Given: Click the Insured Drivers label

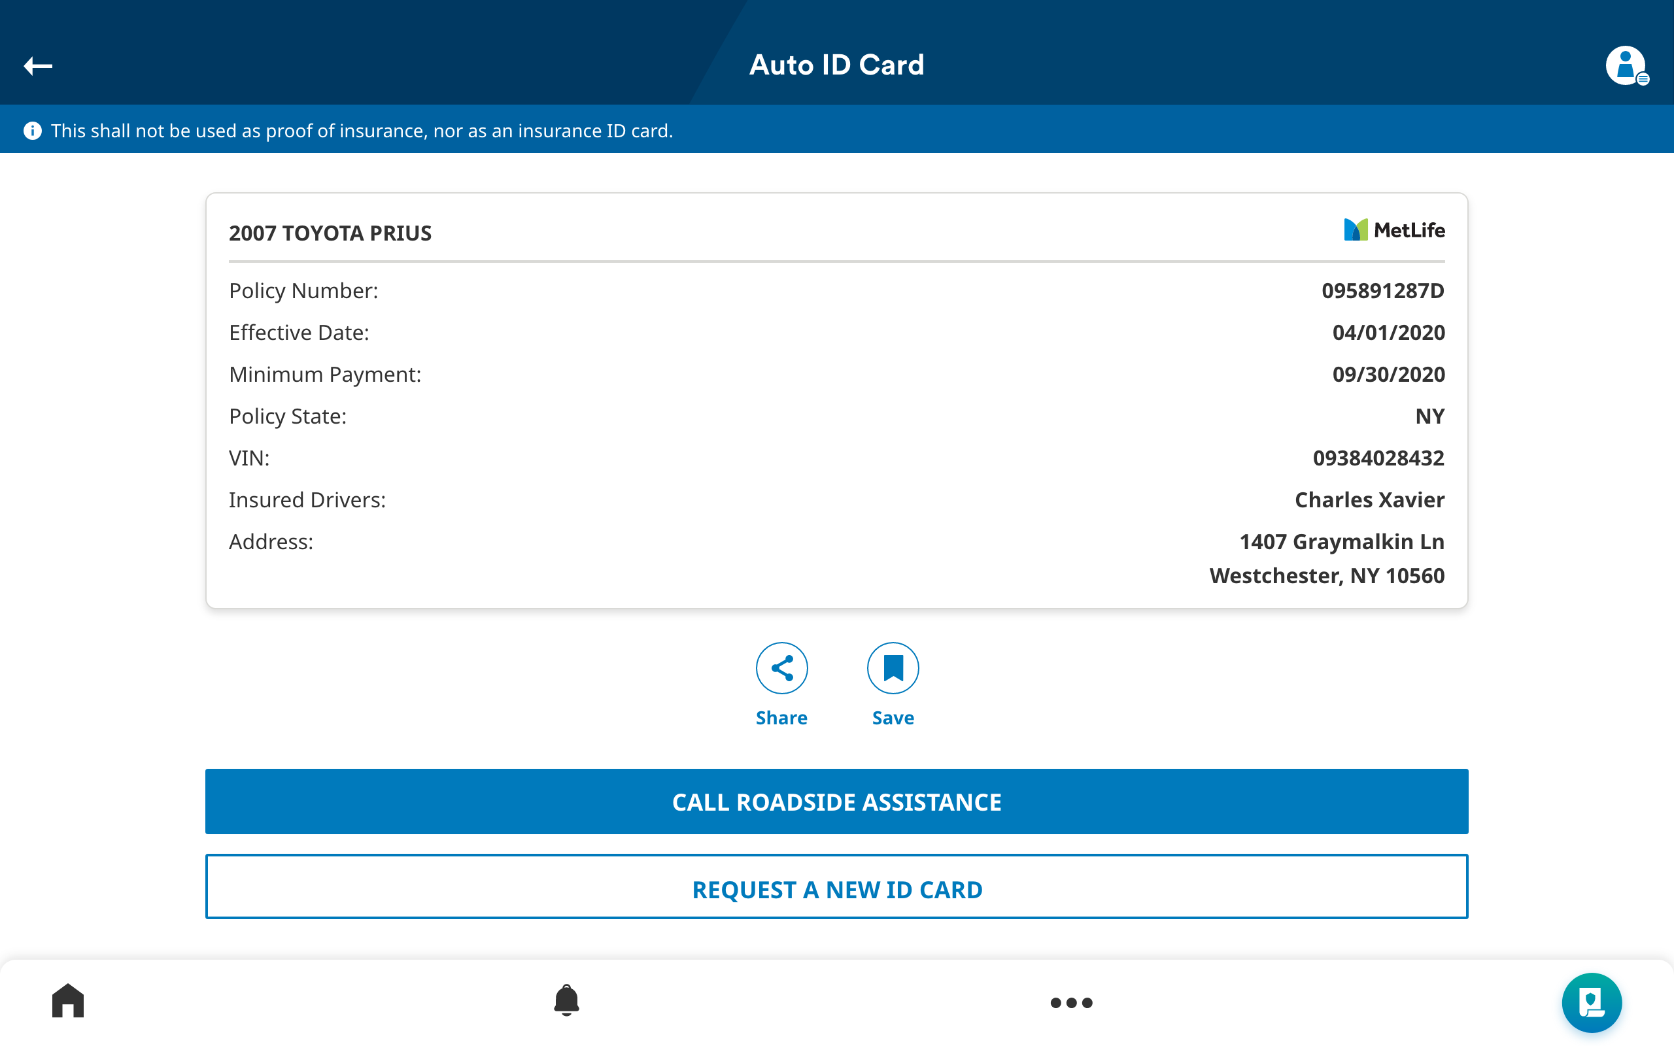Looking at the screenshot, I should point(307,500).
